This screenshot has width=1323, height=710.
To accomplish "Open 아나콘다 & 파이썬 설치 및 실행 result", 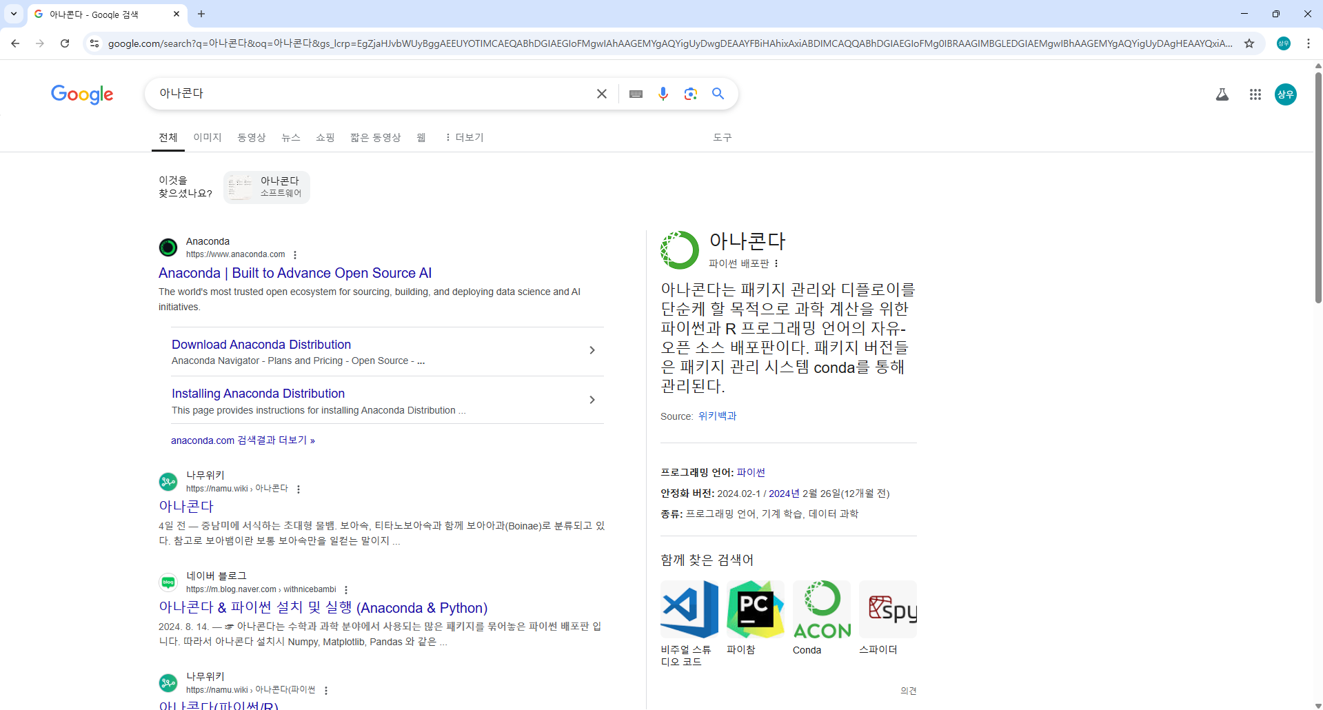I will (323, 608).
